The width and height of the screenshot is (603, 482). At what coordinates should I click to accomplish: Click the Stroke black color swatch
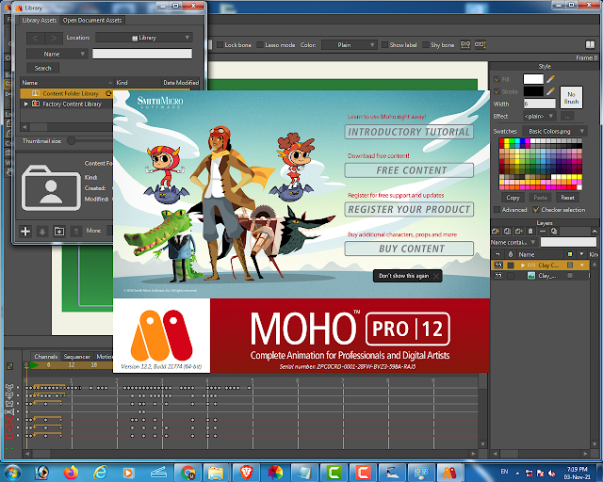pos(533,91)
